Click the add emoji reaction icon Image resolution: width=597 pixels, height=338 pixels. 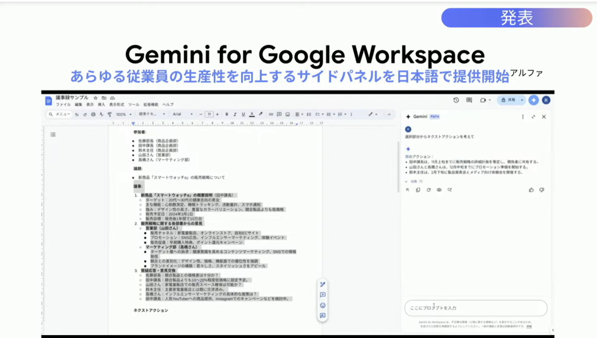tap(322, 305)
